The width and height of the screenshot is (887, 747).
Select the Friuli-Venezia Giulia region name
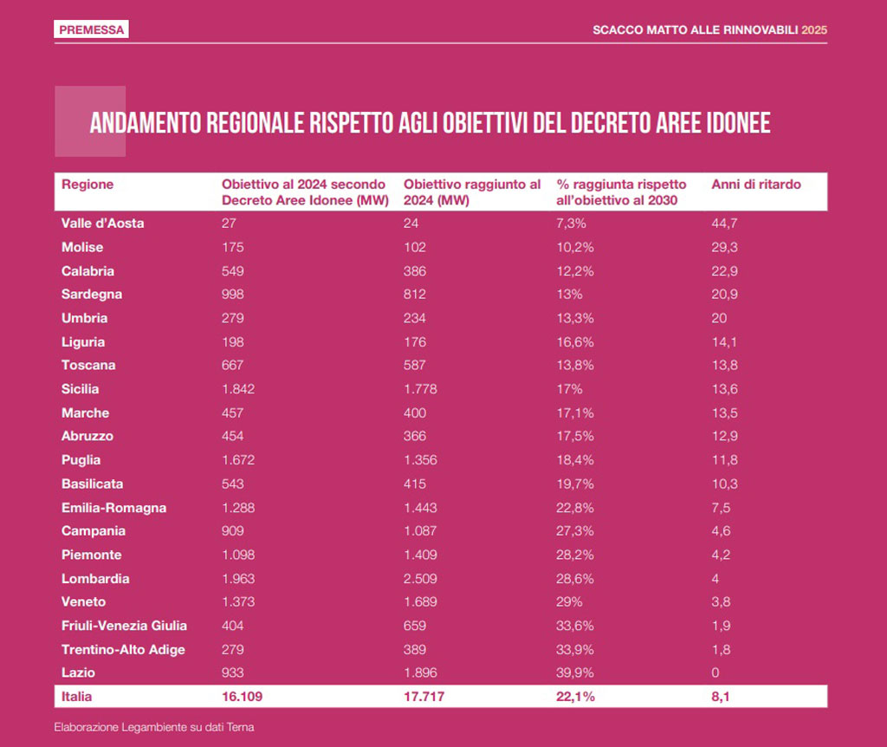click(124, 626)
